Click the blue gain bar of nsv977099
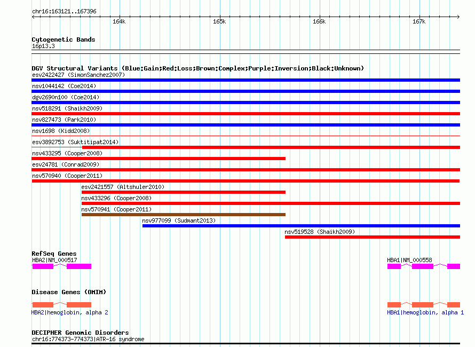Screen dimensions: 475x347 pos(301,226)
